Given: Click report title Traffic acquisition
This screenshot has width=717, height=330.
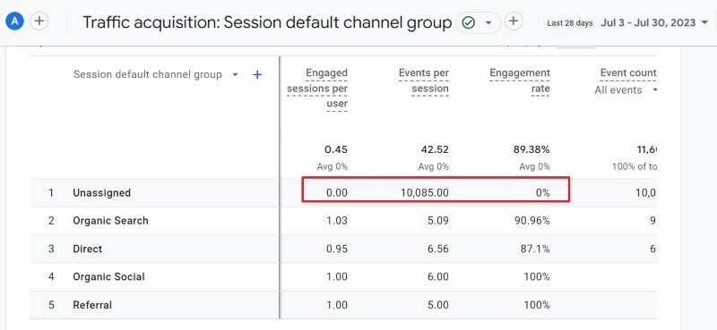Looking at the screenshot, I should [267, 22].
